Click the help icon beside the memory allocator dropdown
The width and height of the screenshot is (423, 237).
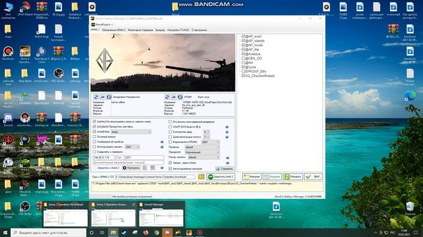pos(227,158)
